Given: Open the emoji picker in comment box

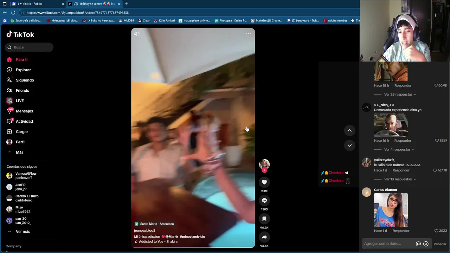Looking at the screenshot, I should click(426, 244).
